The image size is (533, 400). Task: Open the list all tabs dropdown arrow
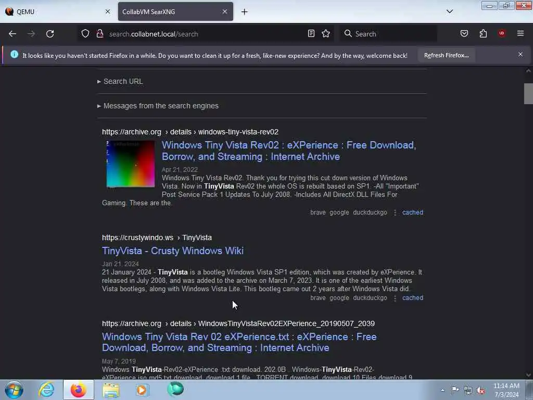point(450,11)
